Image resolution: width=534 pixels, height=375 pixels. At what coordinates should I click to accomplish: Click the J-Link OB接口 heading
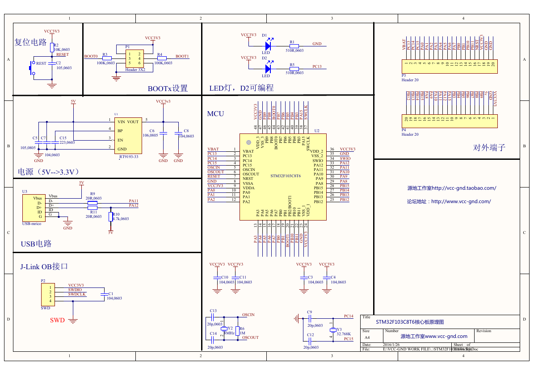click(44, 267)
